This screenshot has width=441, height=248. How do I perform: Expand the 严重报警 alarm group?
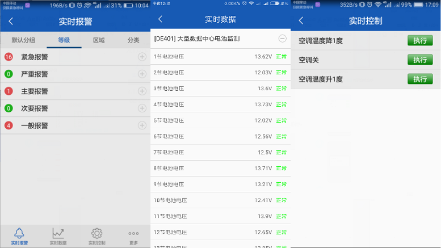pos(142,74)
